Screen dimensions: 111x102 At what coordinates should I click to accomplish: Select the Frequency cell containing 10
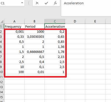click(14, 67)
